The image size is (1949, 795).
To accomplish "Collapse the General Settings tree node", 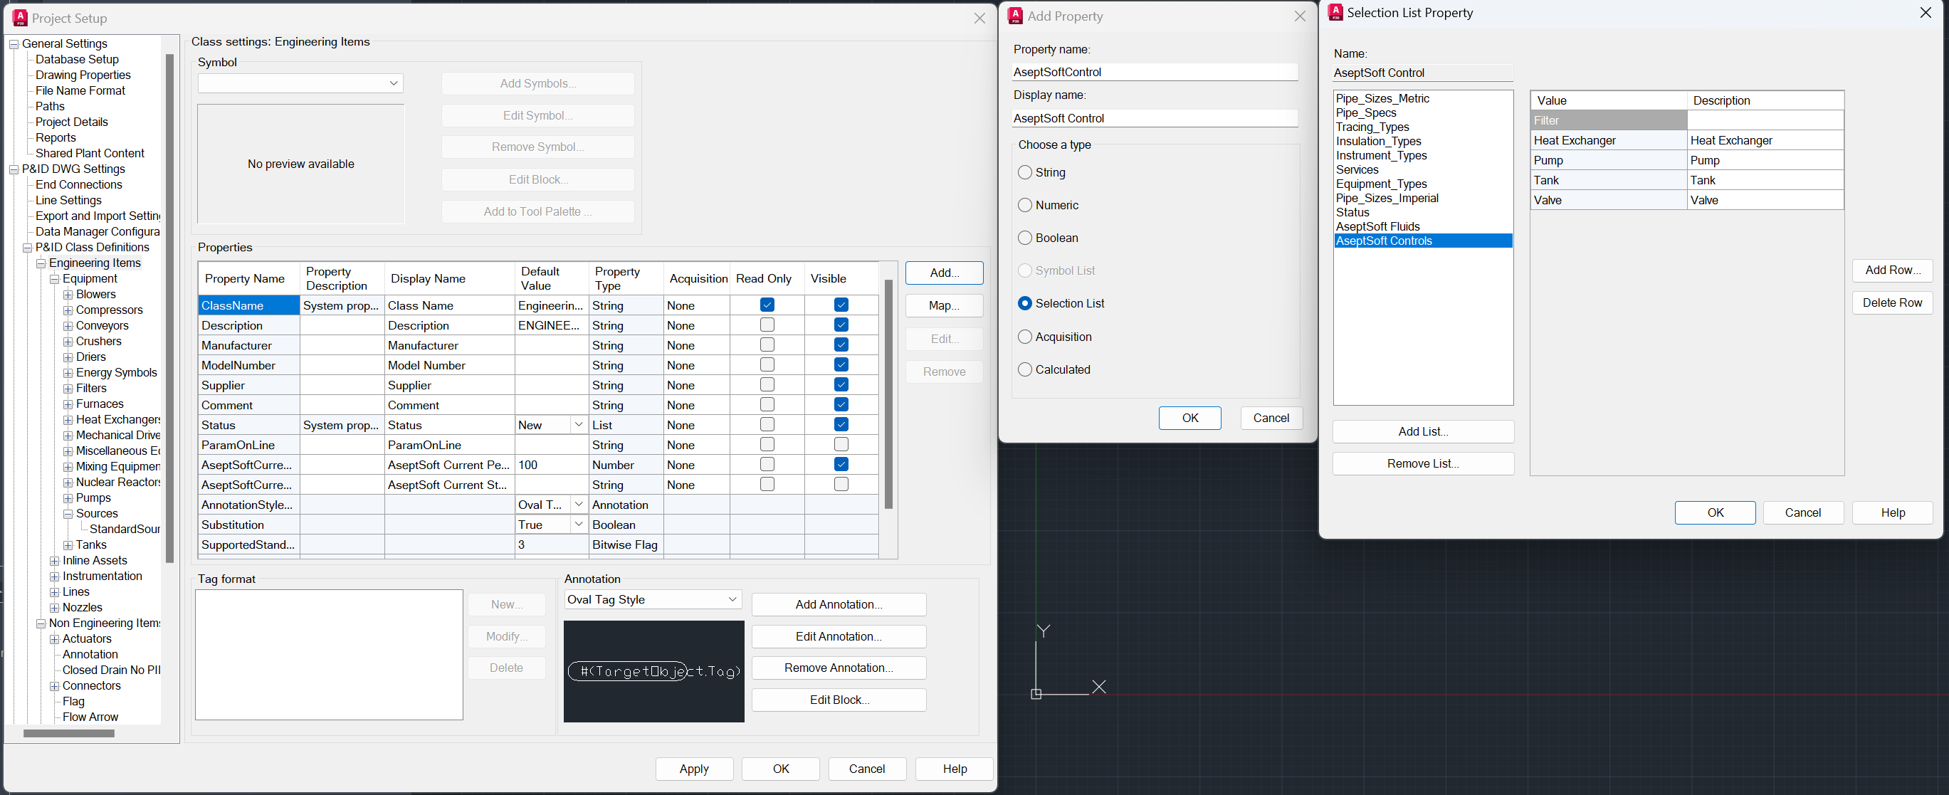I will (14, 44).
